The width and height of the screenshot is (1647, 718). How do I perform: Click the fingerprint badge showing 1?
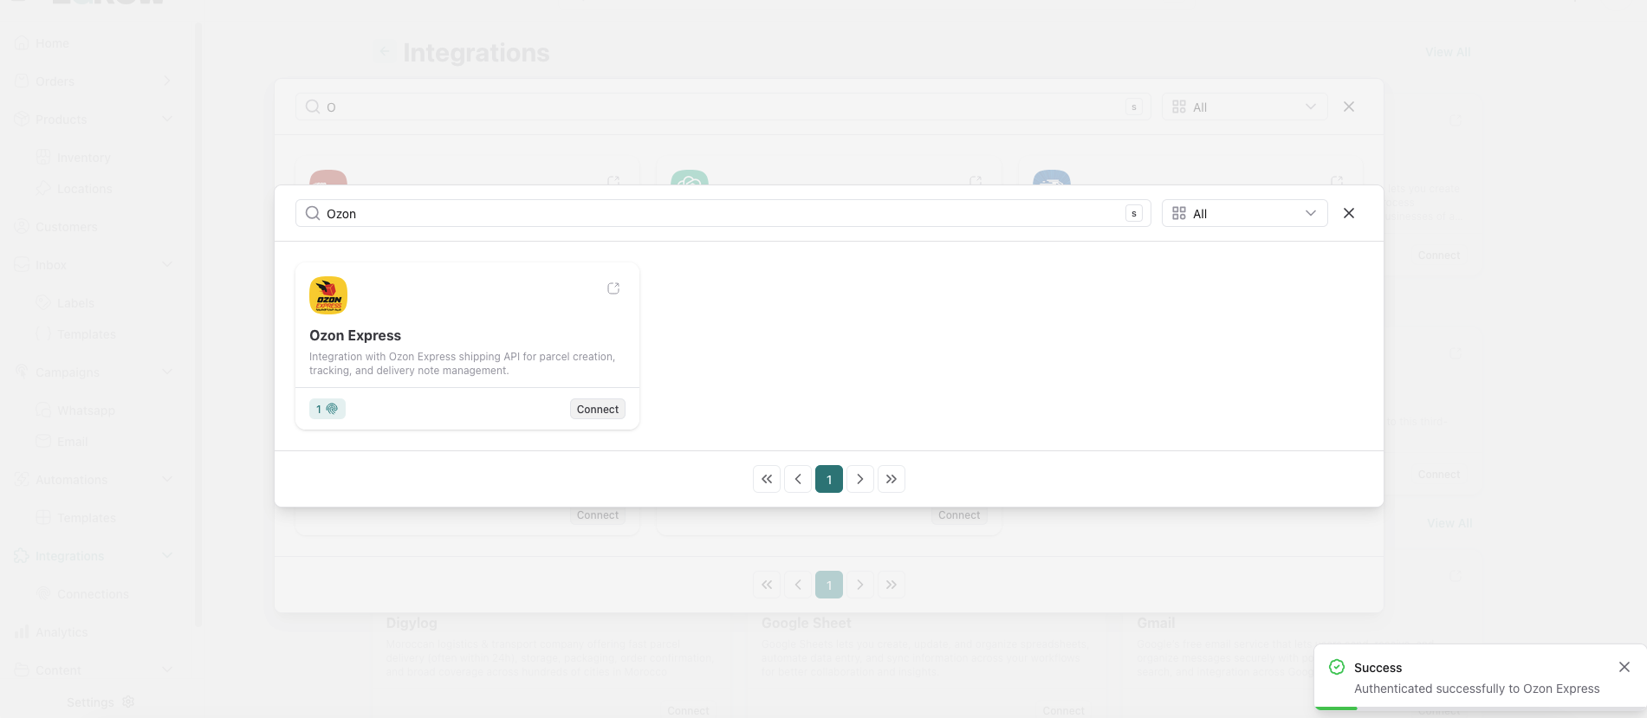(x=327, y=409)
